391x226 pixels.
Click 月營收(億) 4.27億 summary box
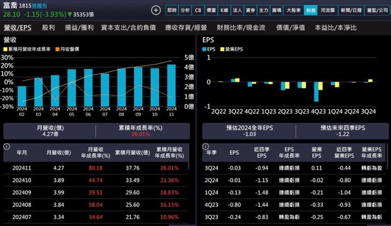click(x=50, y=131)
